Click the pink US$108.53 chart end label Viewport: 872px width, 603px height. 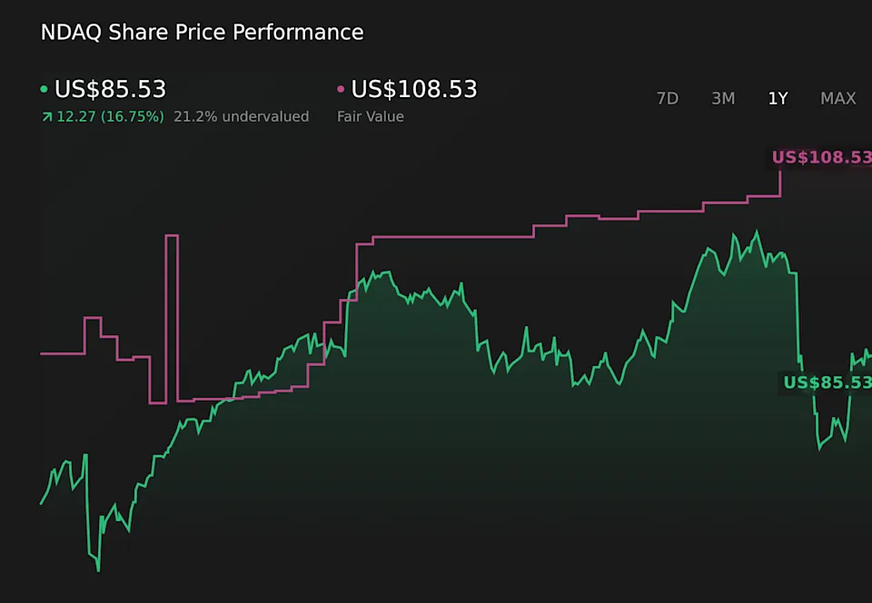pyautogui.click(x=821, y=158)
